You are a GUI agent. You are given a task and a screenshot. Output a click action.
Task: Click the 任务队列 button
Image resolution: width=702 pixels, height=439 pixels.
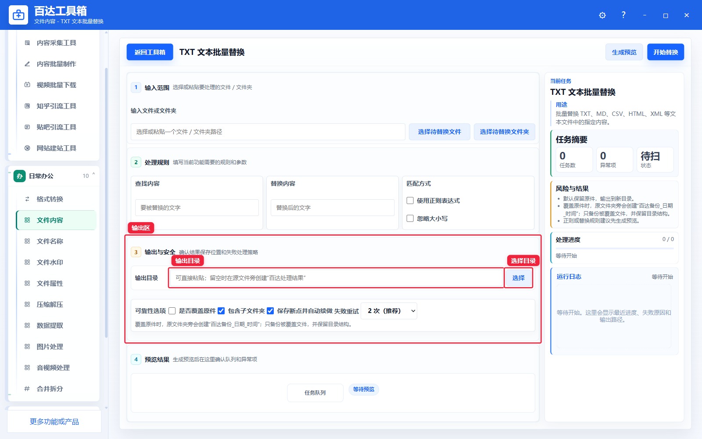click(x=315, y=393)
